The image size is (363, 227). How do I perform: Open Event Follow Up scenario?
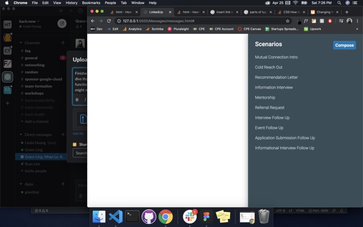[x=269, y=127]
